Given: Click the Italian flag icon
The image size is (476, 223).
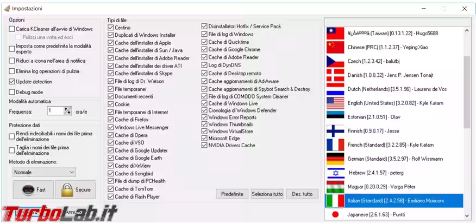Looking at the screenshot, I should (x=335, y=201).
